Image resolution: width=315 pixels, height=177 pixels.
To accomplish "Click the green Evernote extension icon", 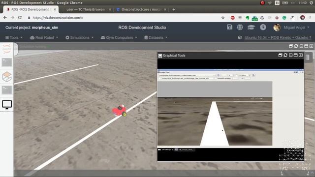I will [247, 18].
